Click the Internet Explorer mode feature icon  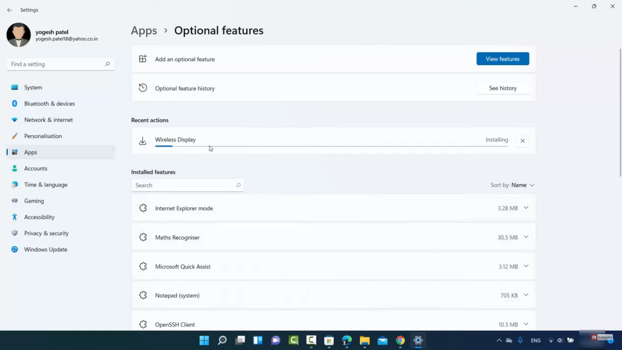pyautogui.click(x=143, y=208)
